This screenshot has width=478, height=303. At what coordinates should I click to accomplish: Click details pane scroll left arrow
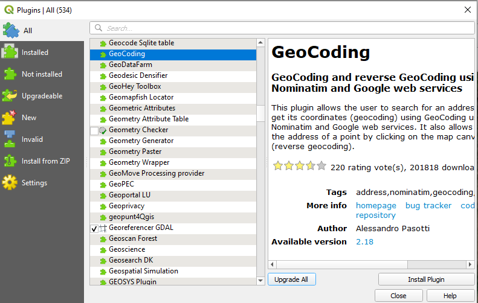tap(272, 264)
